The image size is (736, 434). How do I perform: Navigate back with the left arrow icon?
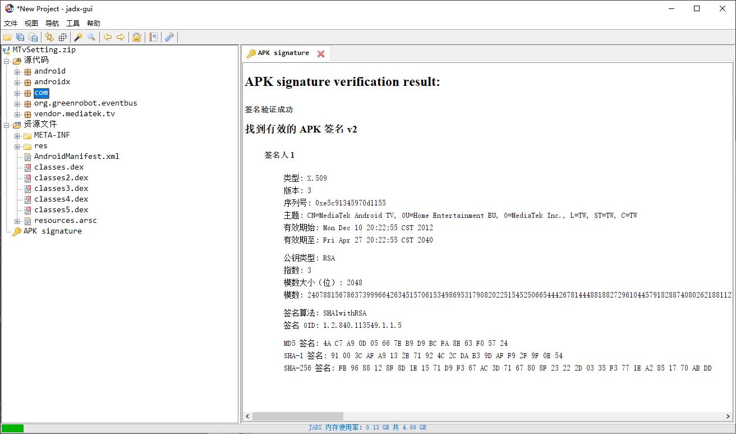[x=108, y=37]
